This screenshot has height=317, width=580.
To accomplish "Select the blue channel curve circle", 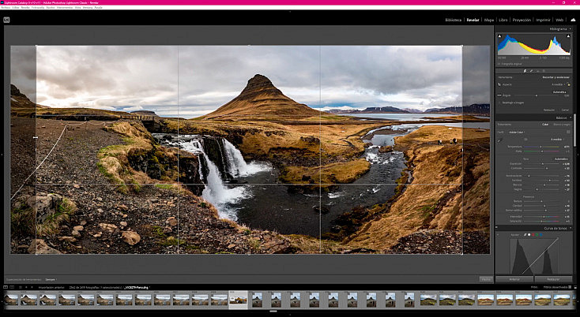I will pos(540,235).
